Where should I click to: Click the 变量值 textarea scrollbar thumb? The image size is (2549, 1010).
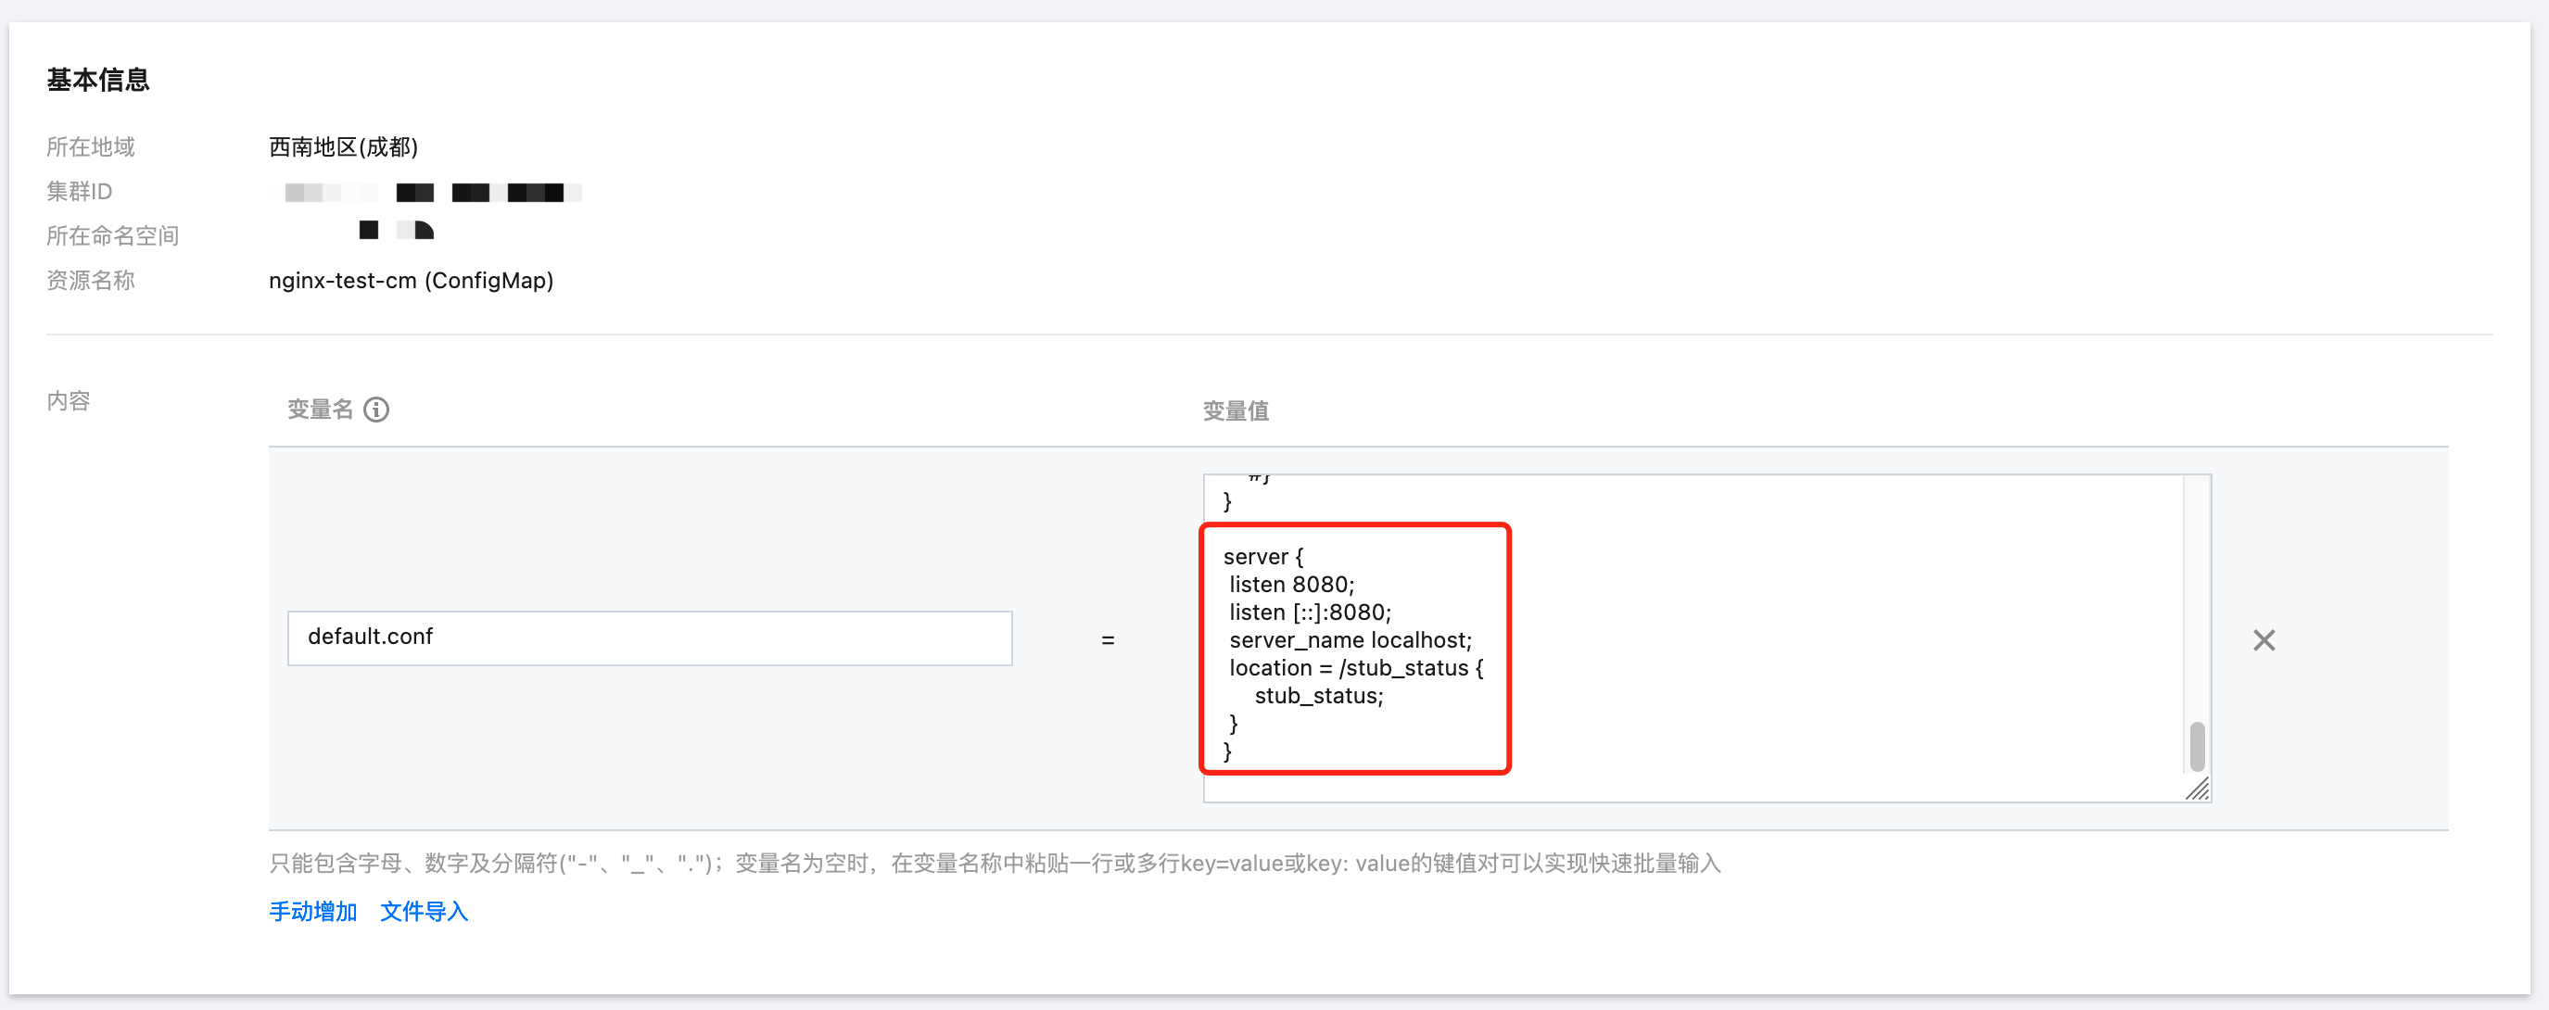click(x=2197, y=746)
